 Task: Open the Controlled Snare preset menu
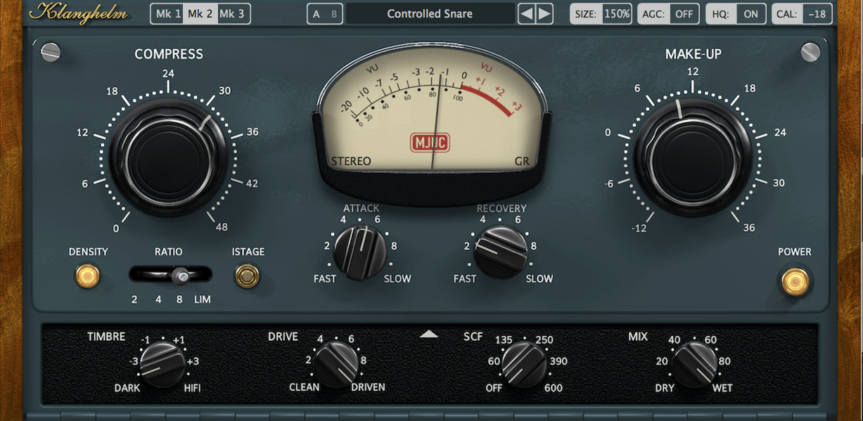430,14
